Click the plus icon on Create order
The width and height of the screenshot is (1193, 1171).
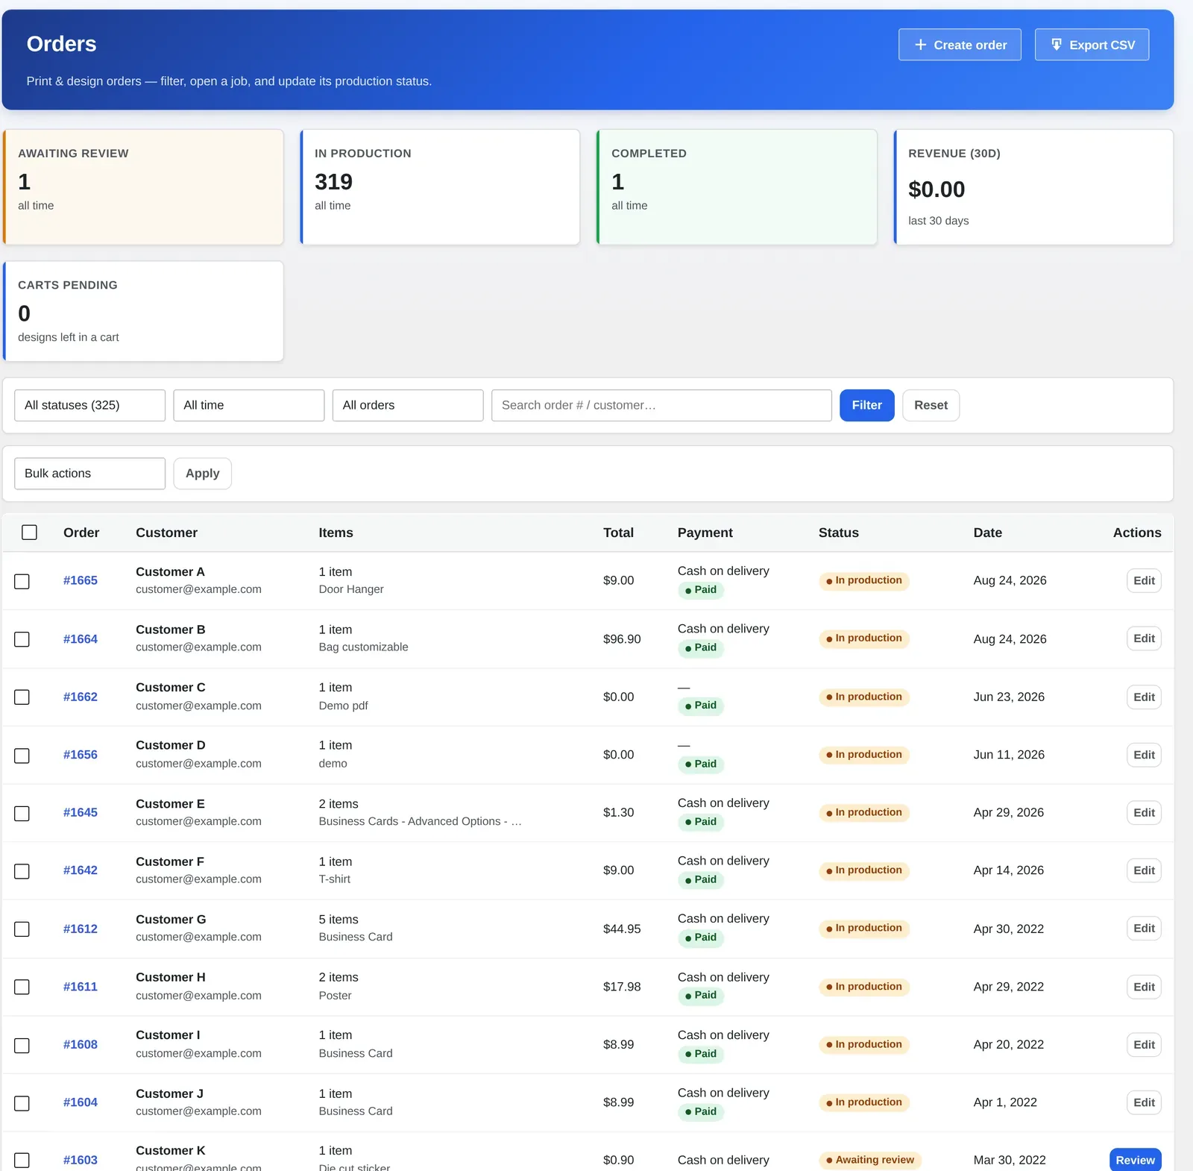coord(920,45)
